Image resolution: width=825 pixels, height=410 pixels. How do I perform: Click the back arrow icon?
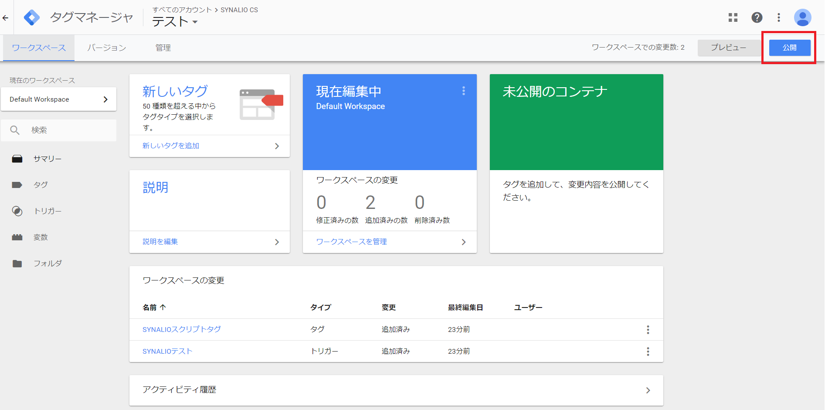[5, 18]
